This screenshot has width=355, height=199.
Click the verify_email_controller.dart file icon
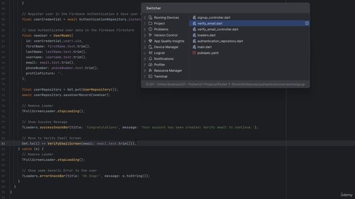click(x=194, y=29)
